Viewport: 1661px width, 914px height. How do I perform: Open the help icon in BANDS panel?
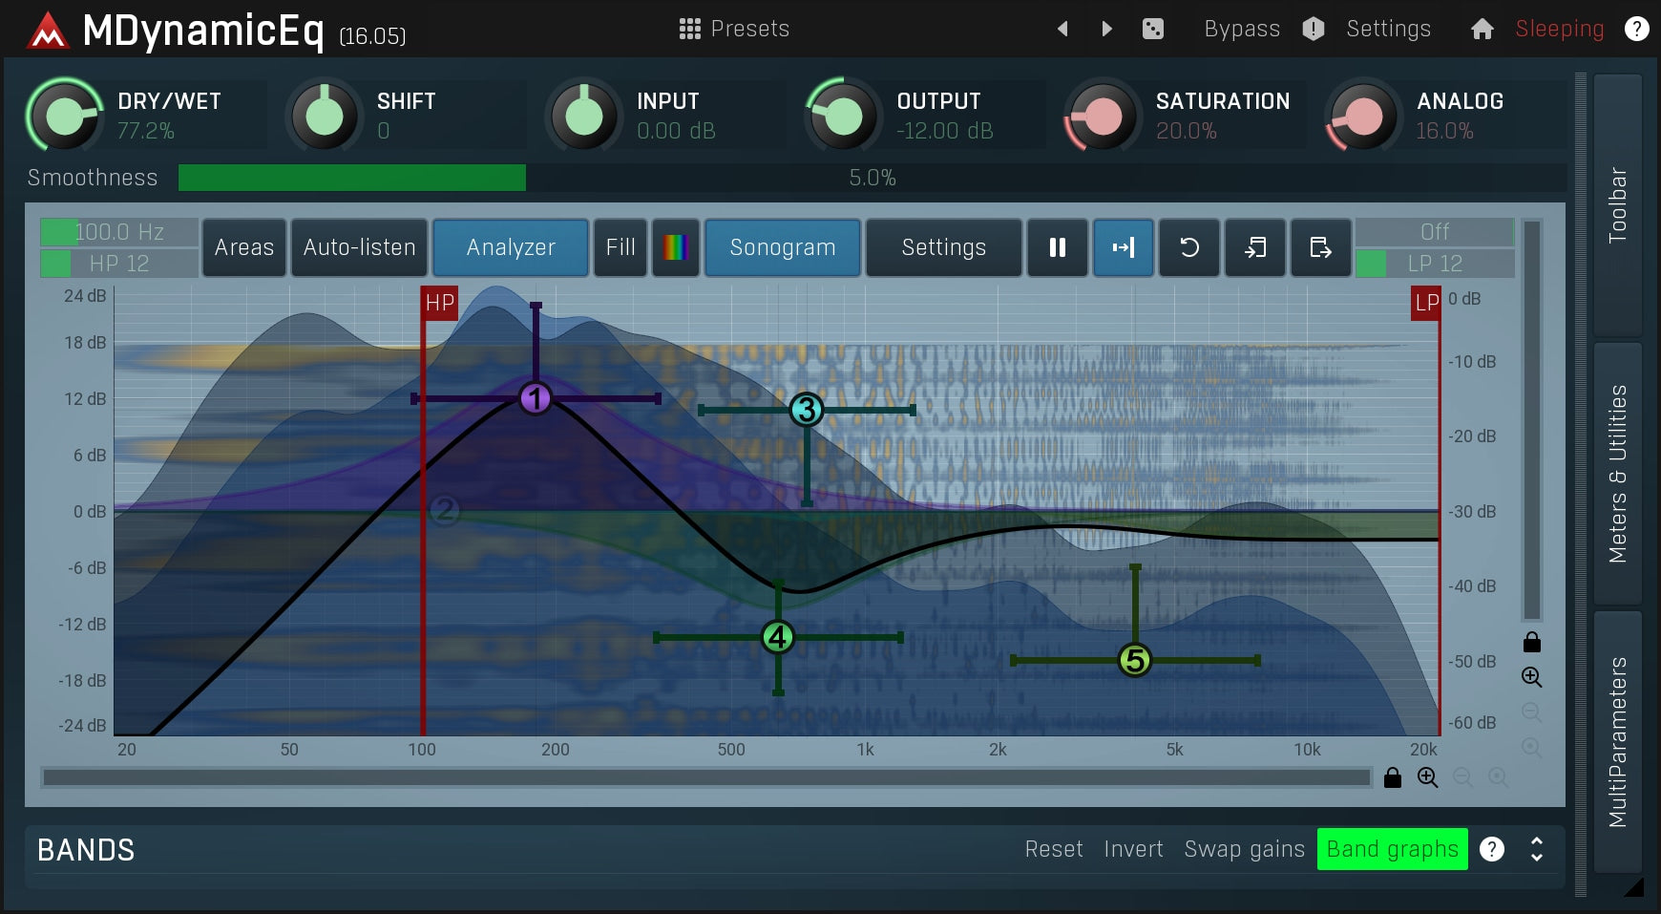point(1491,849)
